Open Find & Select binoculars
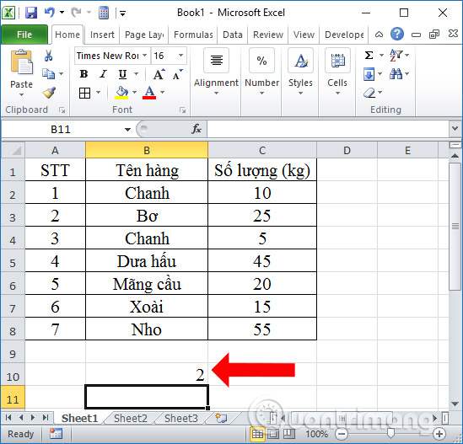This screenshot has width=463, height=444. [396, 74]
